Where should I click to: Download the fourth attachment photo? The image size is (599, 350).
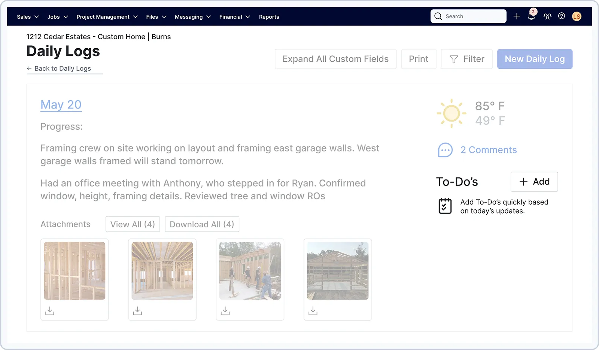313,311
